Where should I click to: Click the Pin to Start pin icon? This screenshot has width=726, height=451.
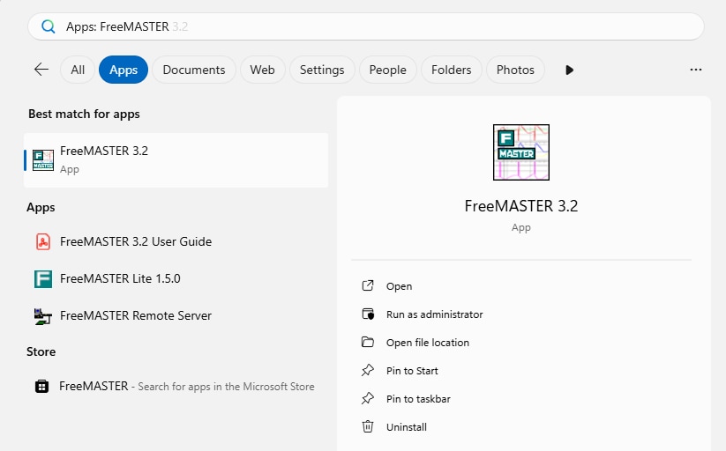point(368,370)
